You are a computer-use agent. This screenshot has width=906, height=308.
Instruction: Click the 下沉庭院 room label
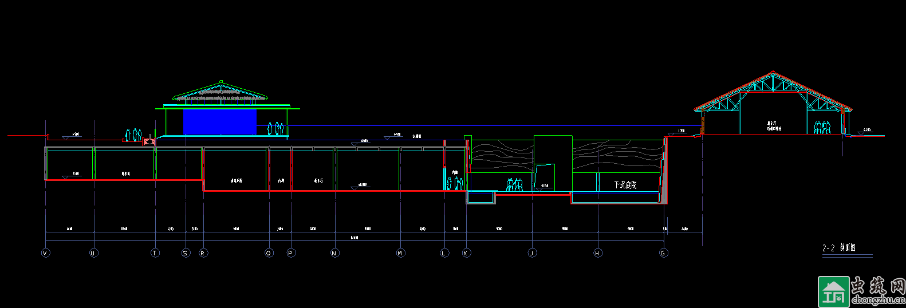625,185
